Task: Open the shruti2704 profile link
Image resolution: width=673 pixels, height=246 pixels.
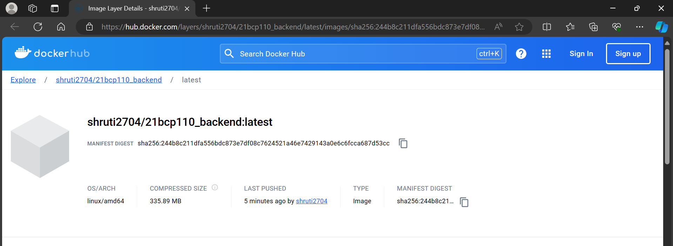Action: (311, 201)
